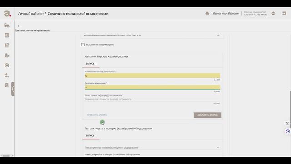
Task: Click 'Наименование характеристики' input field
Action: point(152,76)
